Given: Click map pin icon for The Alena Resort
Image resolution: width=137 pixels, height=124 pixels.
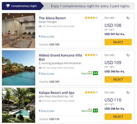Looking at the screenshot, I should pyautogui.click(x=39, y=36).
